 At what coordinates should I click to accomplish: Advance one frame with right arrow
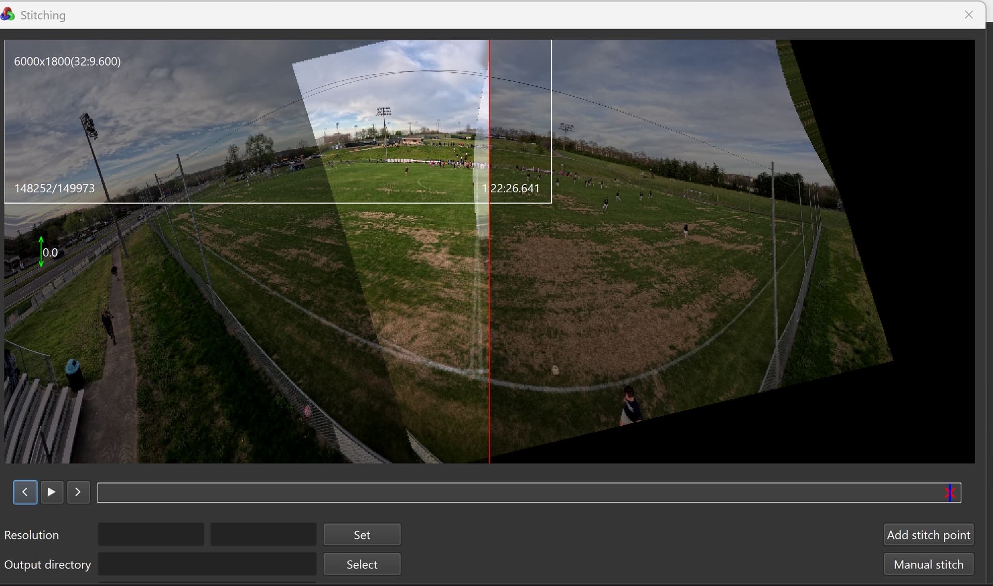point(78,492)
